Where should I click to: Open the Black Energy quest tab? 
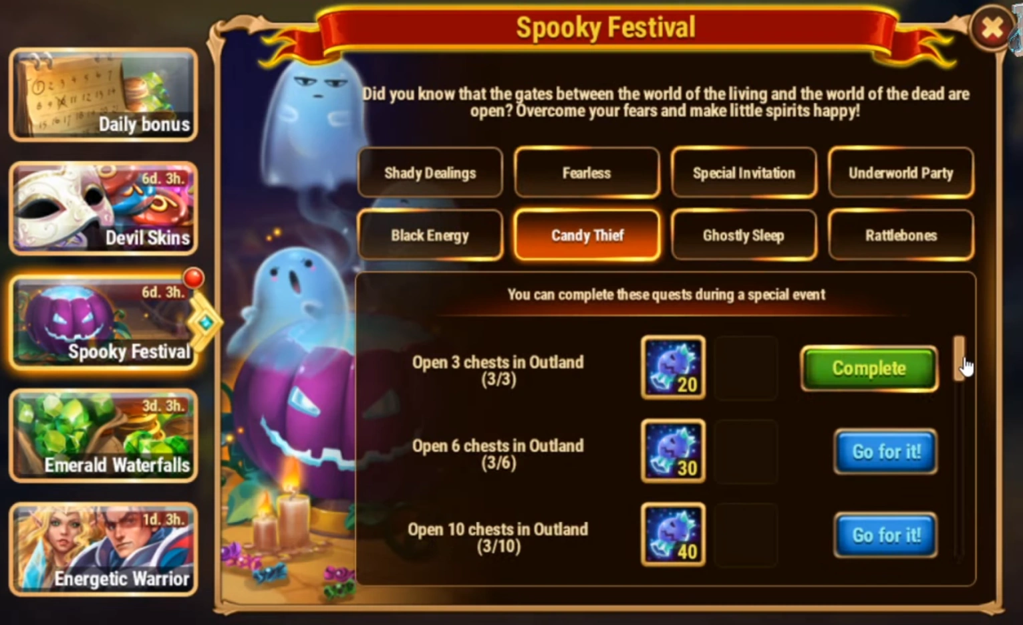430,235
